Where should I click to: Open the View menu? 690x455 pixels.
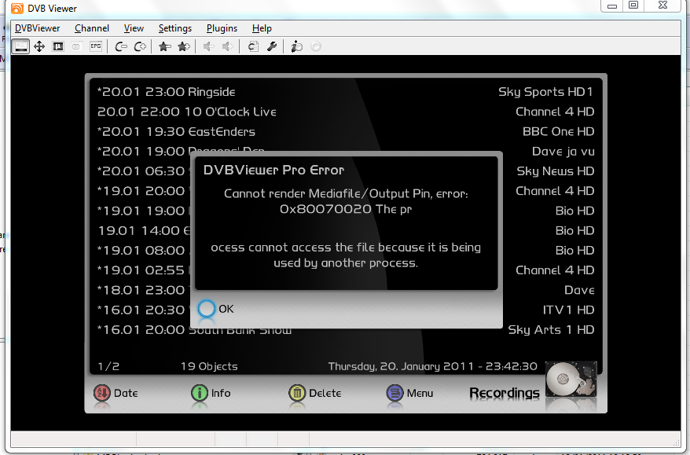click(x=134, y=28)
